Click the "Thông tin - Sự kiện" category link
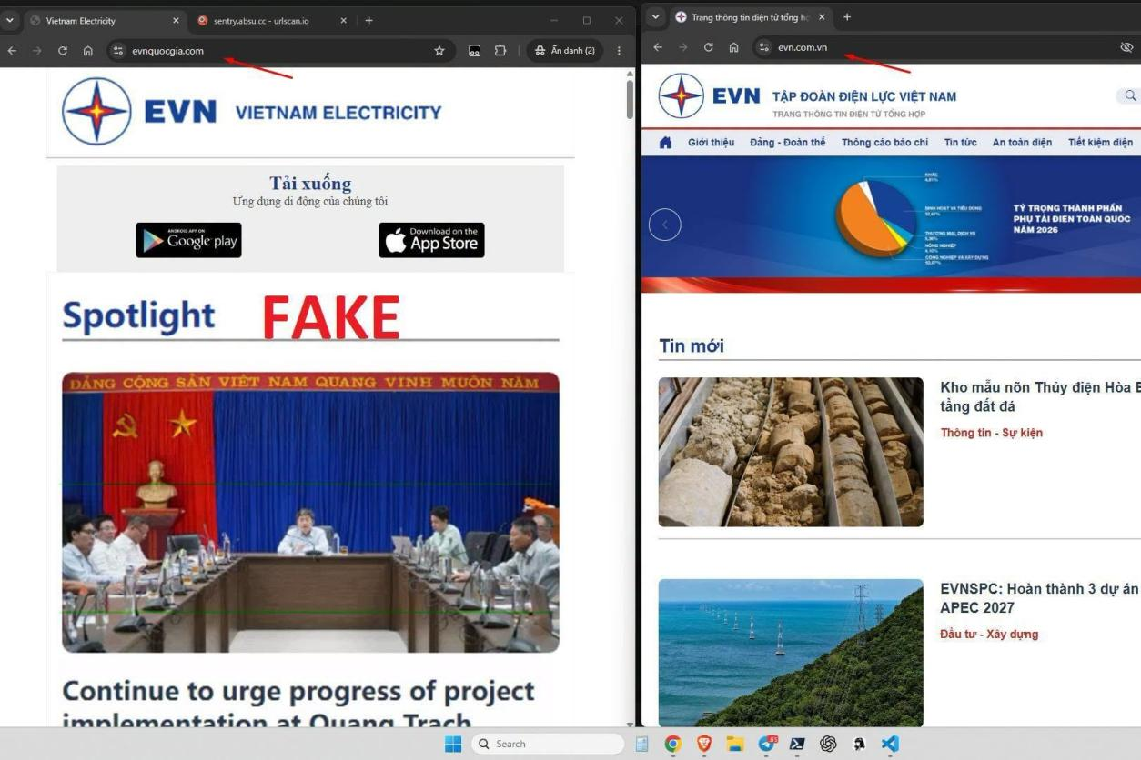This screenshot has width=1141, height=760. (x=992, y=433)
